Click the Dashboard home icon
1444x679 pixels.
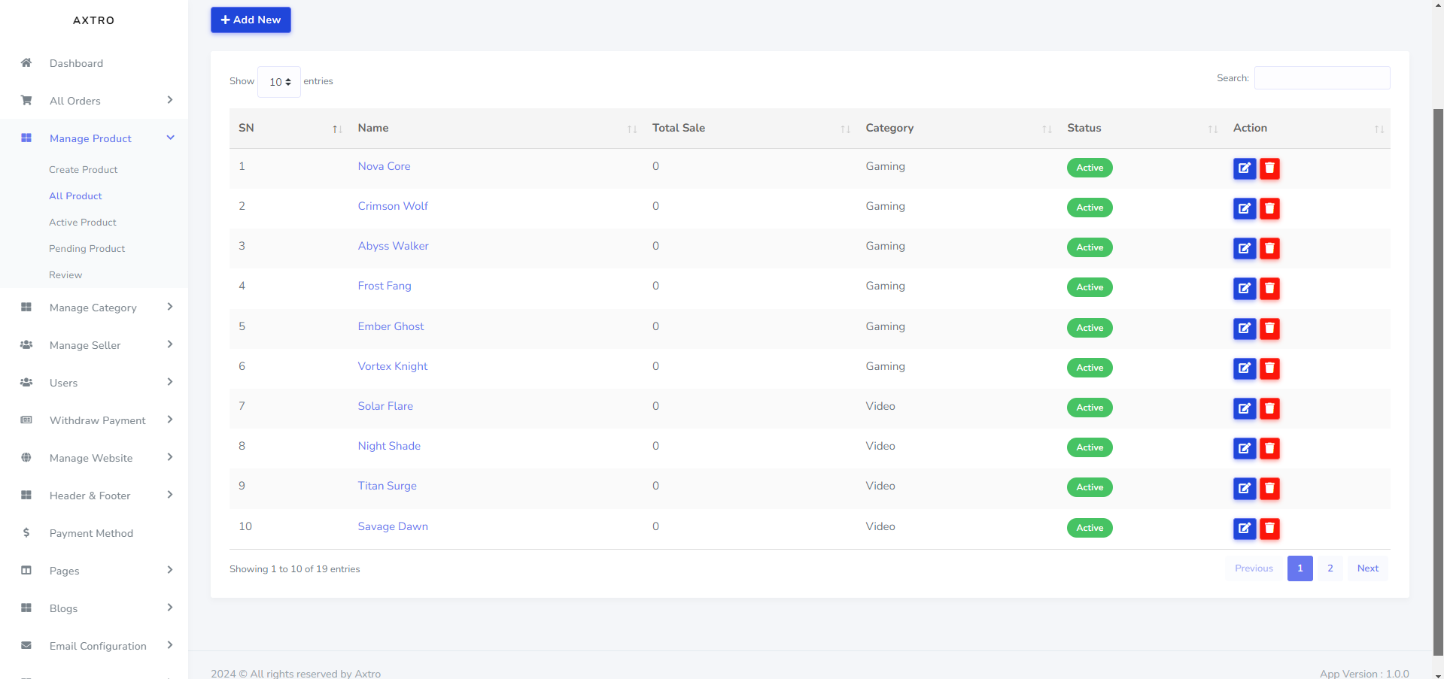[x=26, y=63]
